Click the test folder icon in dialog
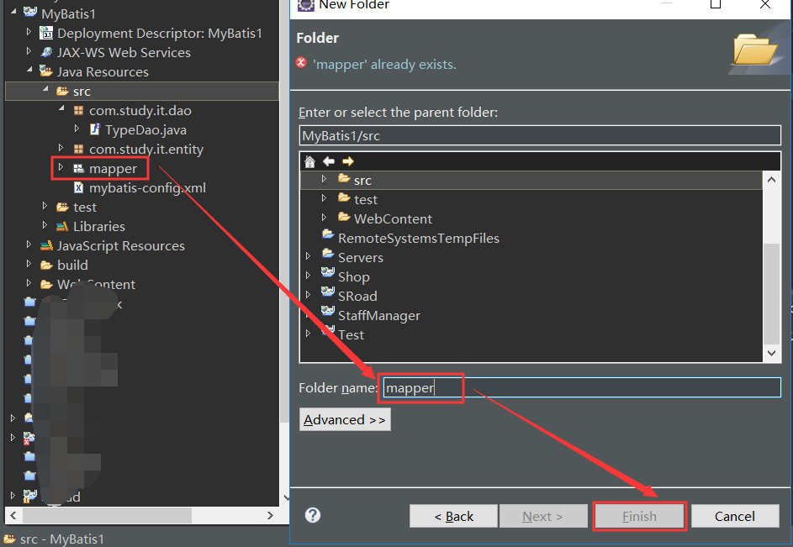The height and width of the screenshot is (547, 793). click(x=345, y=197)
